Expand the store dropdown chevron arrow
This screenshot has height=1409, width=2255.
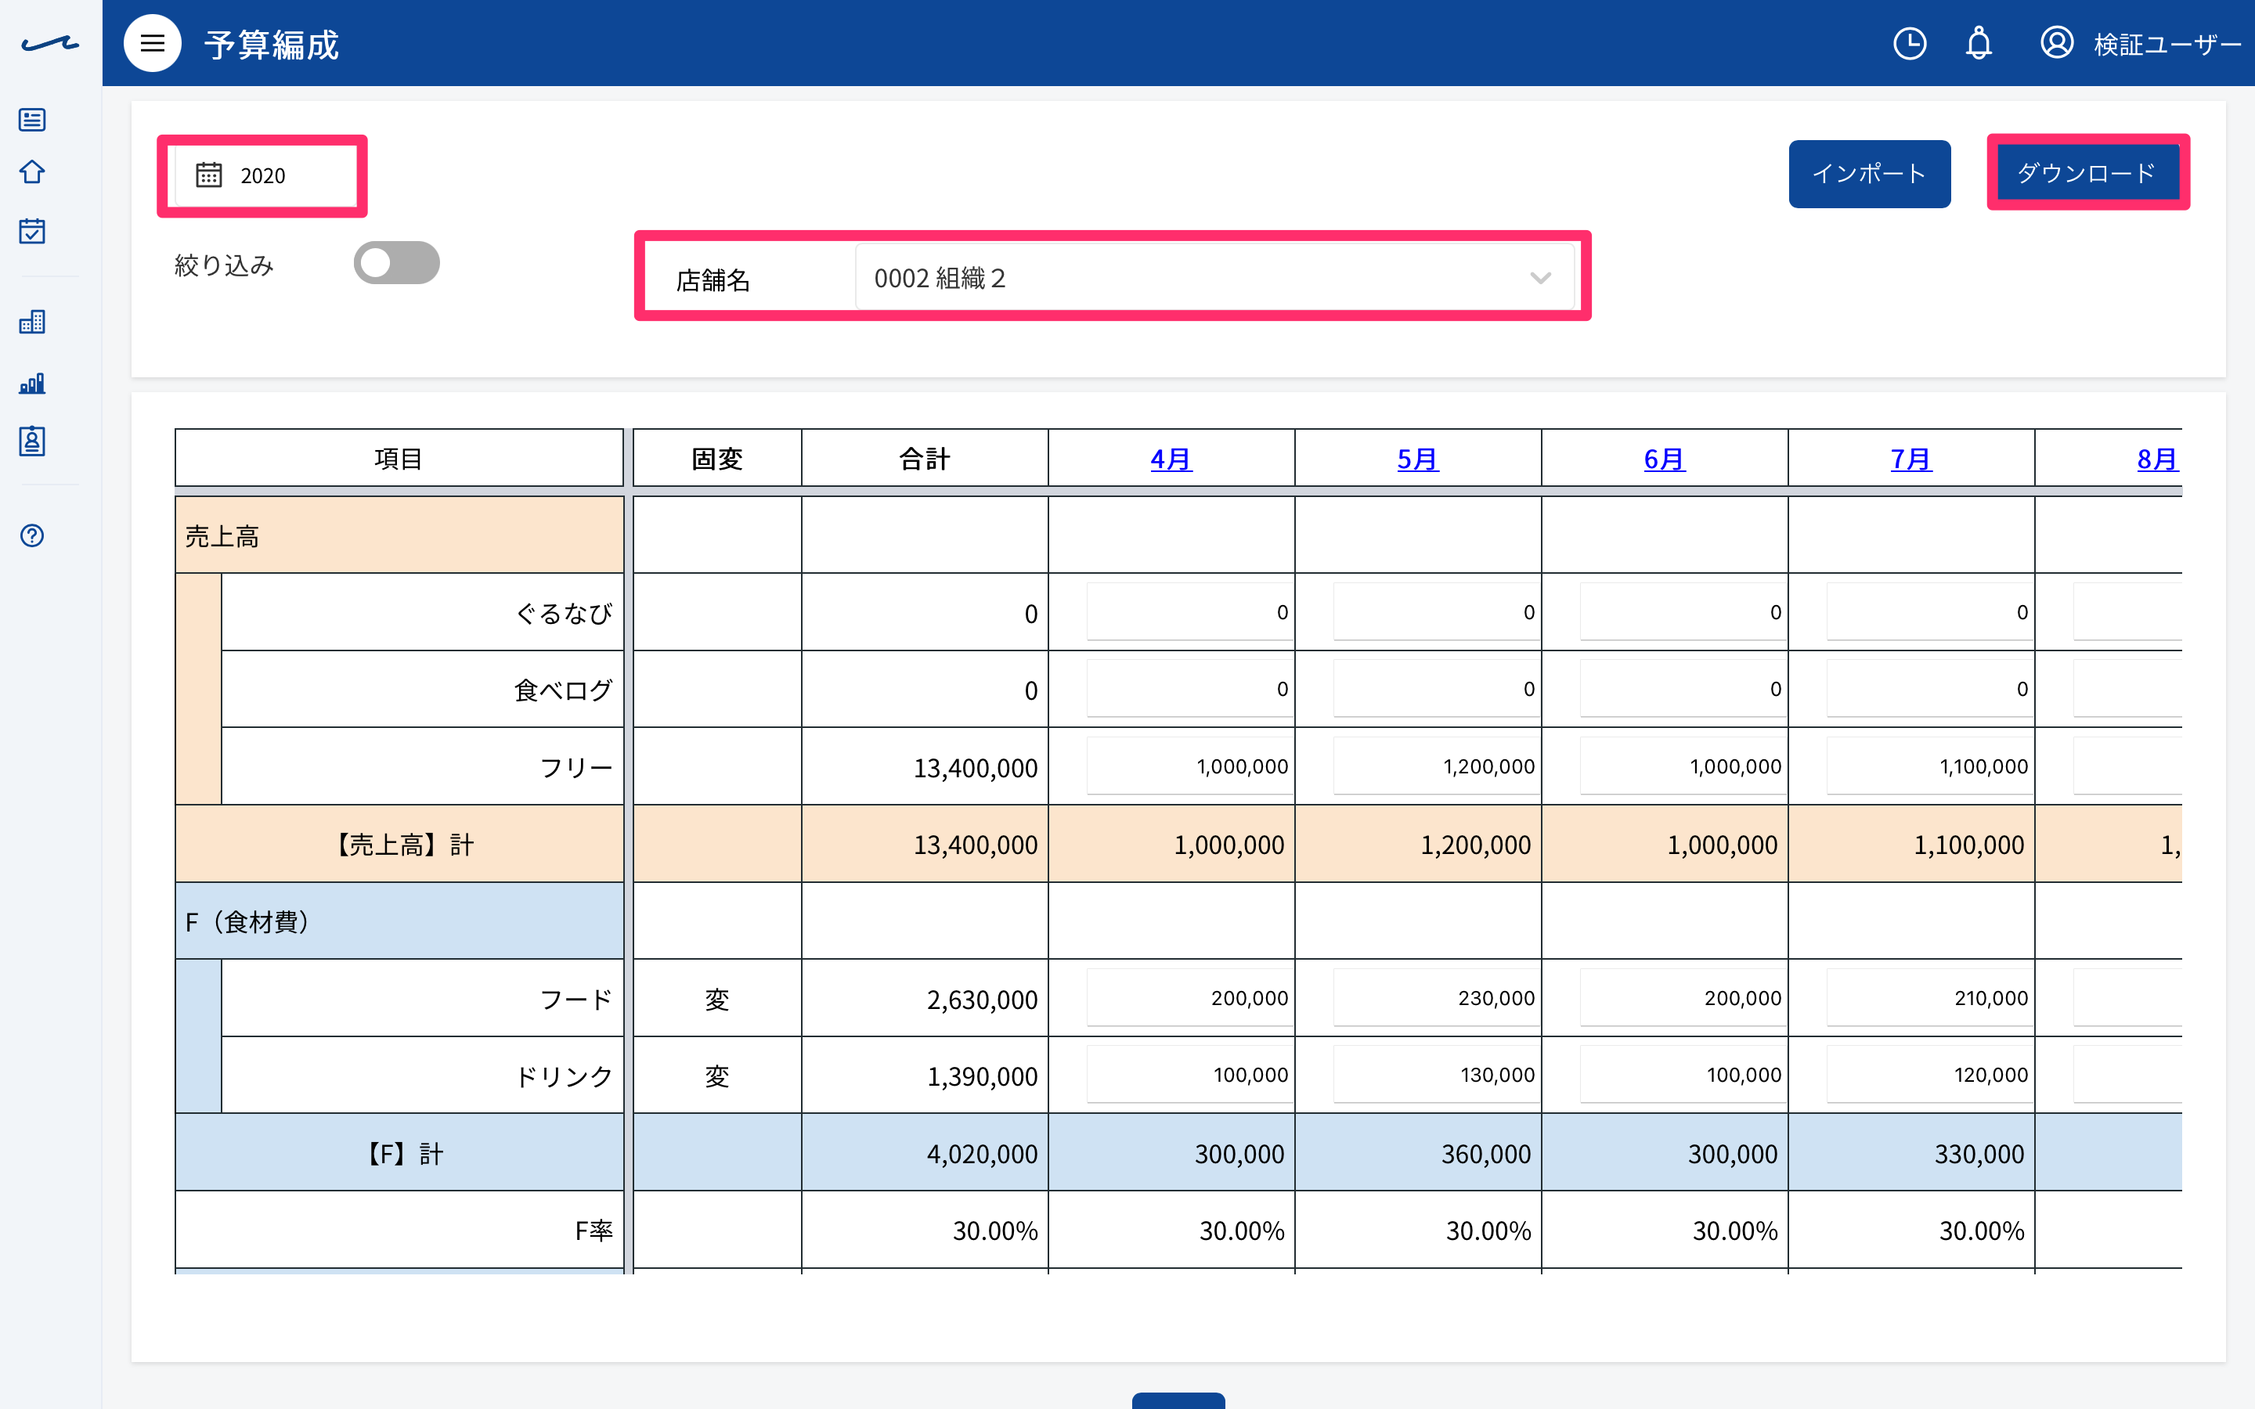click(x=1540, y=278)
